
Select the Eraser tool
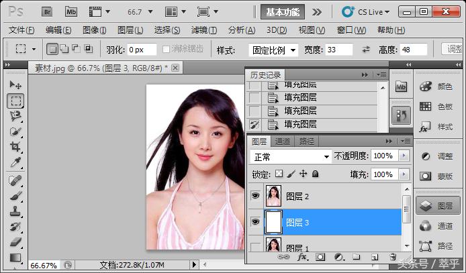pyautogui.click(x=15, y=242)
